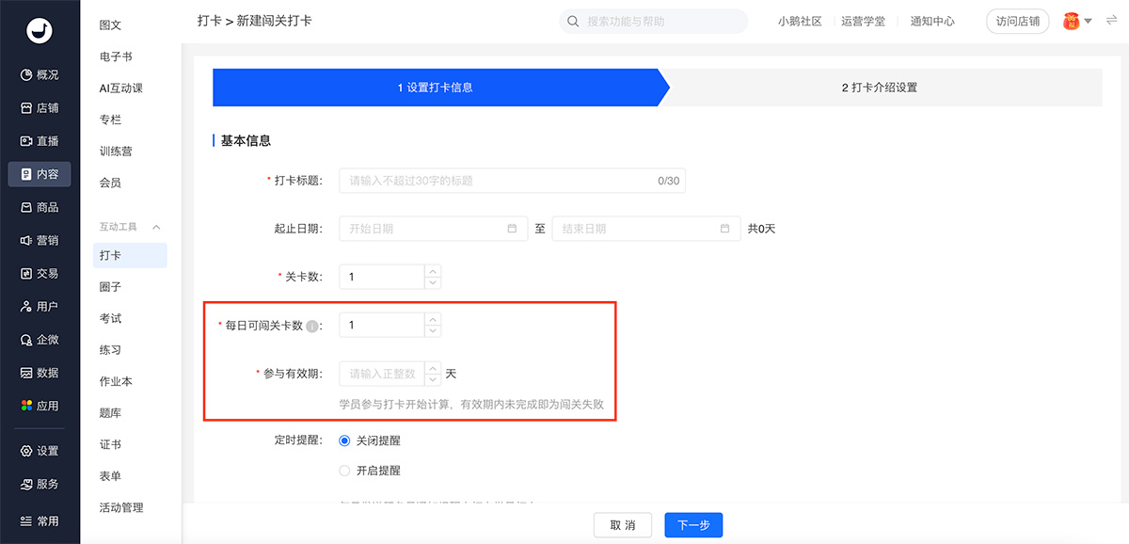Select the 关闭提醒 radio button
Screen dimensions: 1129x544
[344, 440]
